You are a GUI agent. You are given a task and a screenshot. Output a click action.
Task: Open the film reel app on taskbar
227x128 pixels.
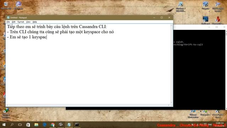(61, 124)
